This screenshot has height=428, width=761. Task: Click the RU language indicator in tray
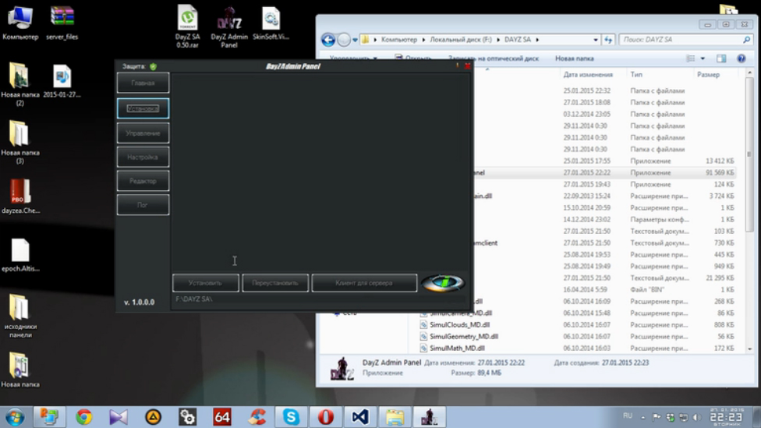[x=628, y=416]
